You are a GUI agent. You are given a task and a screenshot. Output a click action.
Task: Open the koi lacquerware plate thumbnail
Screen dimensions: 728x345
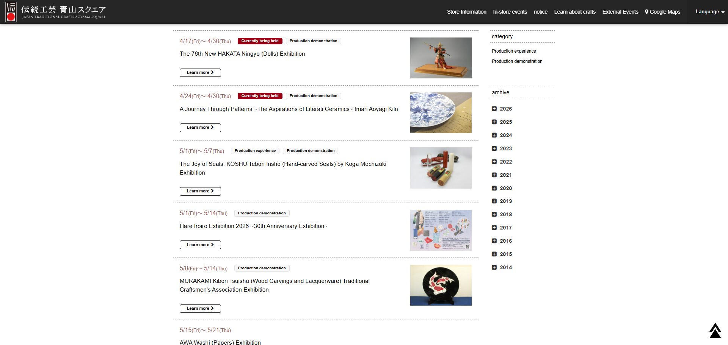(x=441, y=285)
